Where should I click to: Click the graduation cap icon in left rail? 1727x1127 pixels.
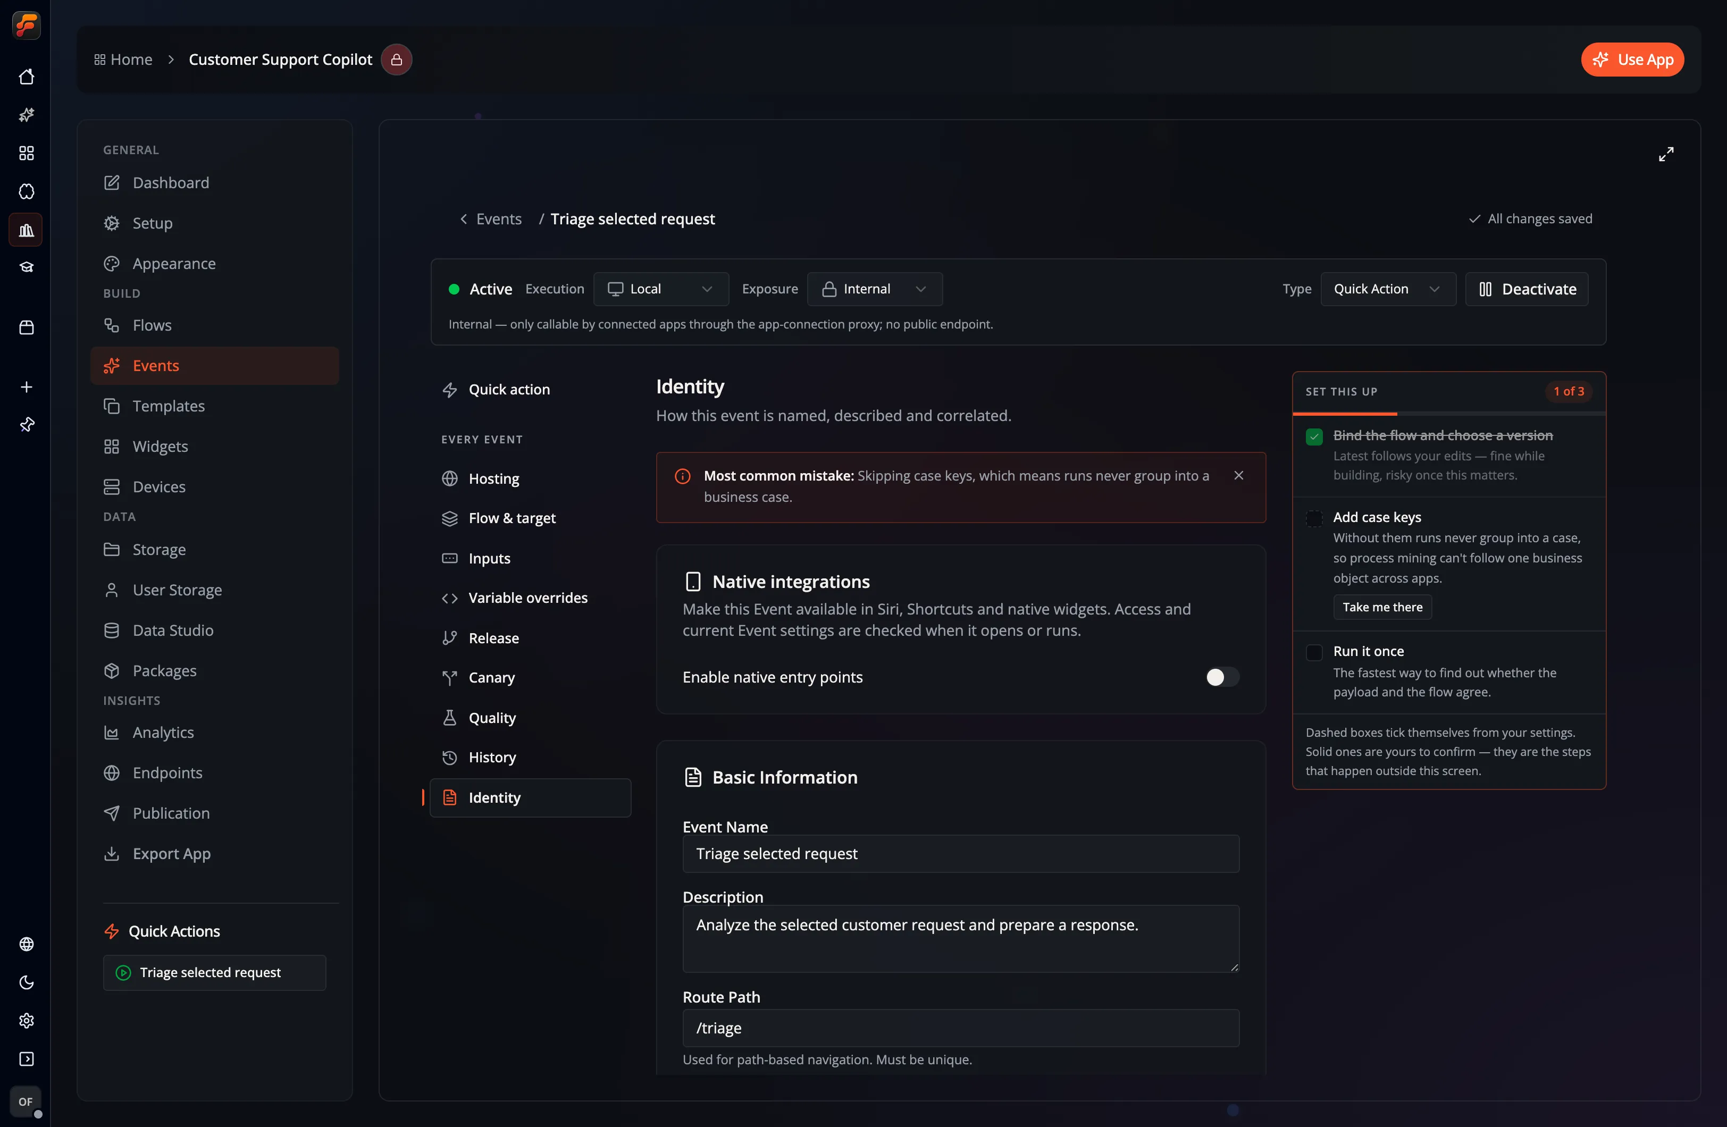[26, 267]
